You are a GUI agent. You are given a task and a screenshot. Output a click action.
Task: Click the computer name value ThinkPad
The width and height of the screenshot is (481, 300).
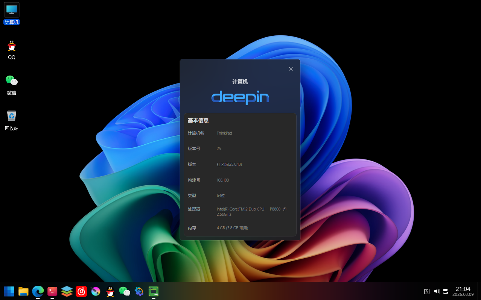pyautogui.click(x=224, y=133)
